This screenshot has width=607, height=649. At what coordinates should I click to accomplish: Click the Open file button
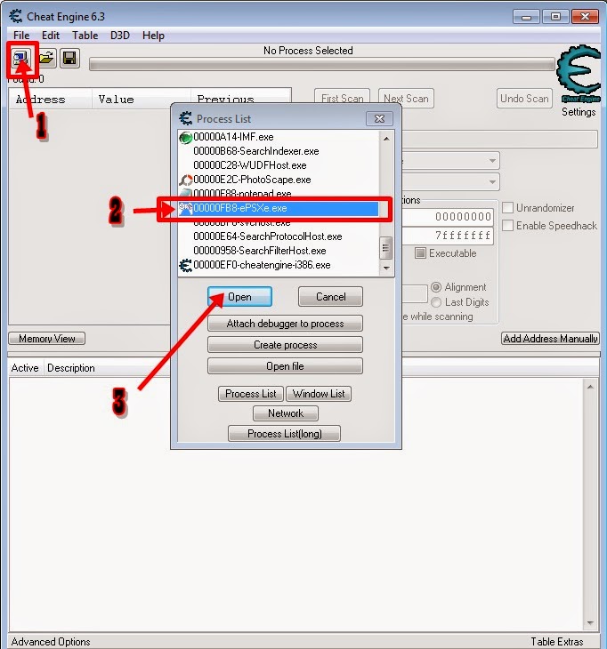tap(285, 366)
